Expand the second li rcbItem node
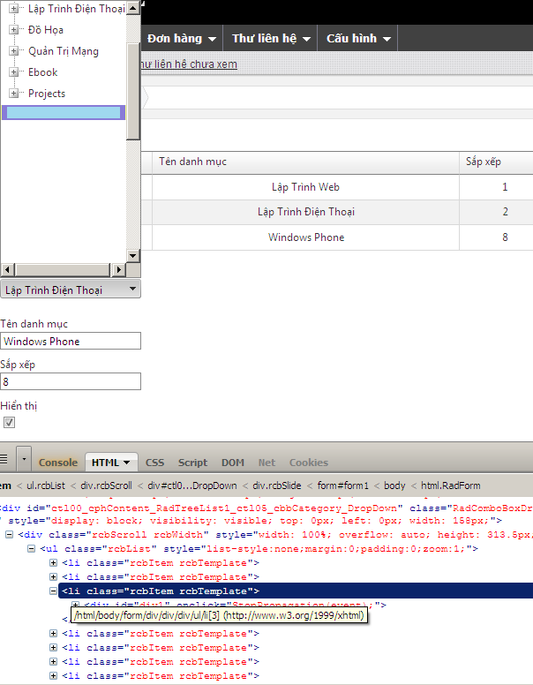533x685 pixels. click(53, 576)
